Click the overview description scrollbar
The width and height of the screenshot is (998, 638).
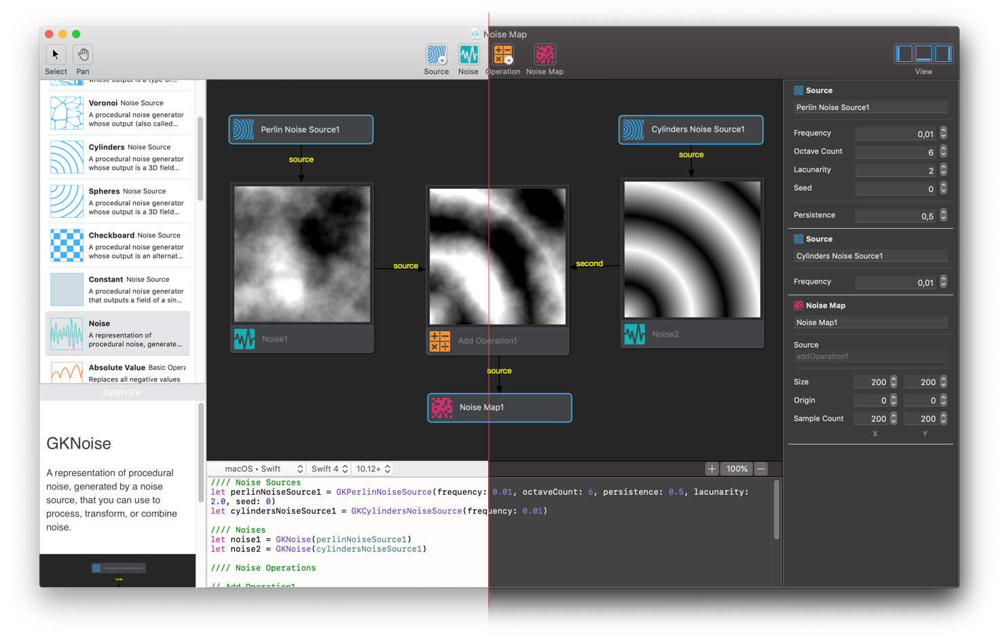click(200, 453)
